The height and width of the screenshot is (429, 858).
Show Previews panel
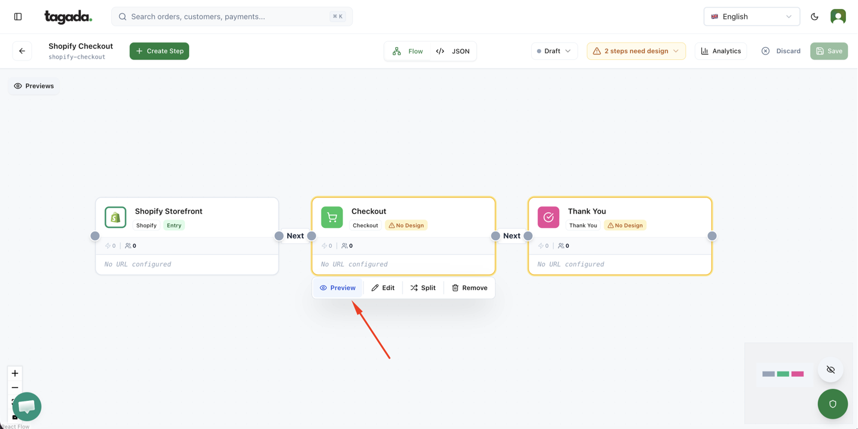(x=34, y=86)
